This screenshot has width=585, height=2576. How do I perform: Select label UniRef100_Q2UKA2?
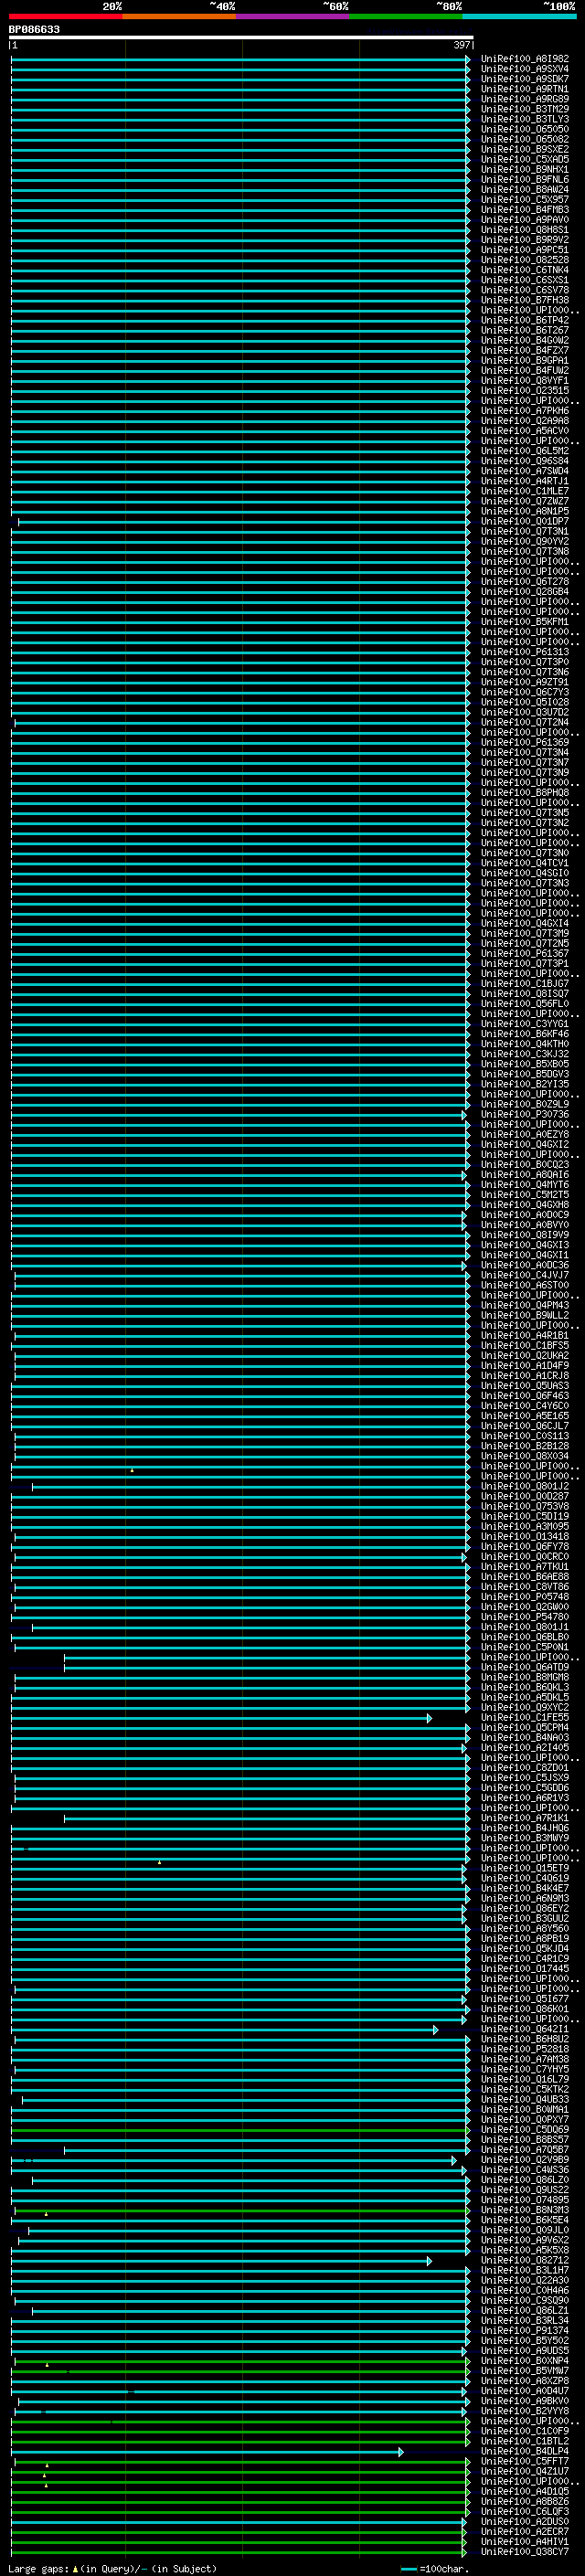[525, 1355]
